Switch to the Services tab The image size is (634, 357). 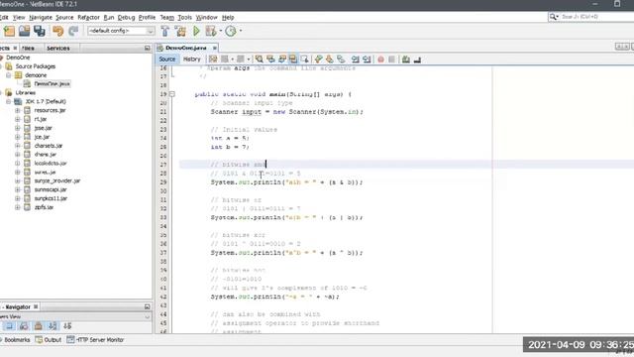pos(58,49)
